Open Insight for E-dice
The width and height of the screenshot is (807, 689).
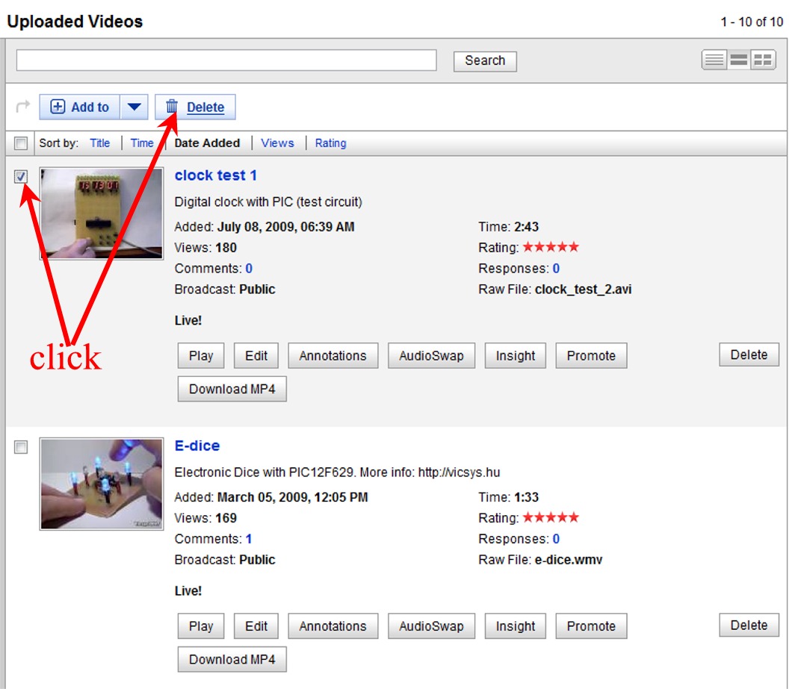515,626
